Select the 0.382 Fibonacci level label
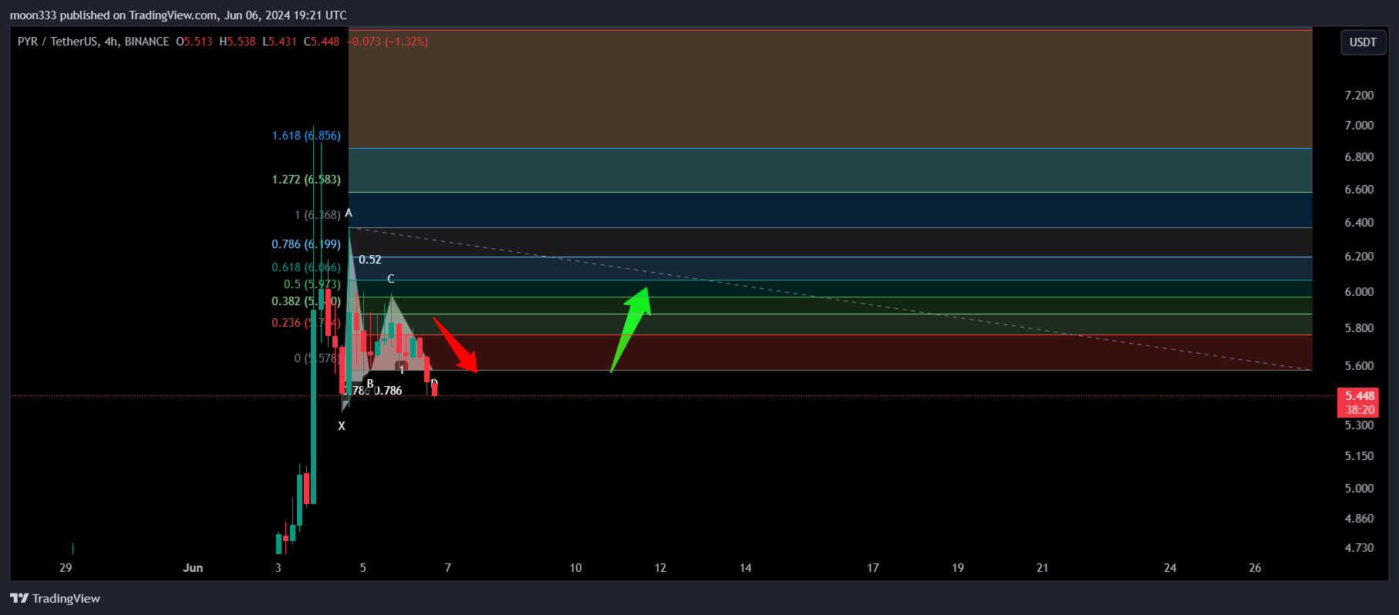Screen dimensions: 1399x615 [x=306, y=301]
